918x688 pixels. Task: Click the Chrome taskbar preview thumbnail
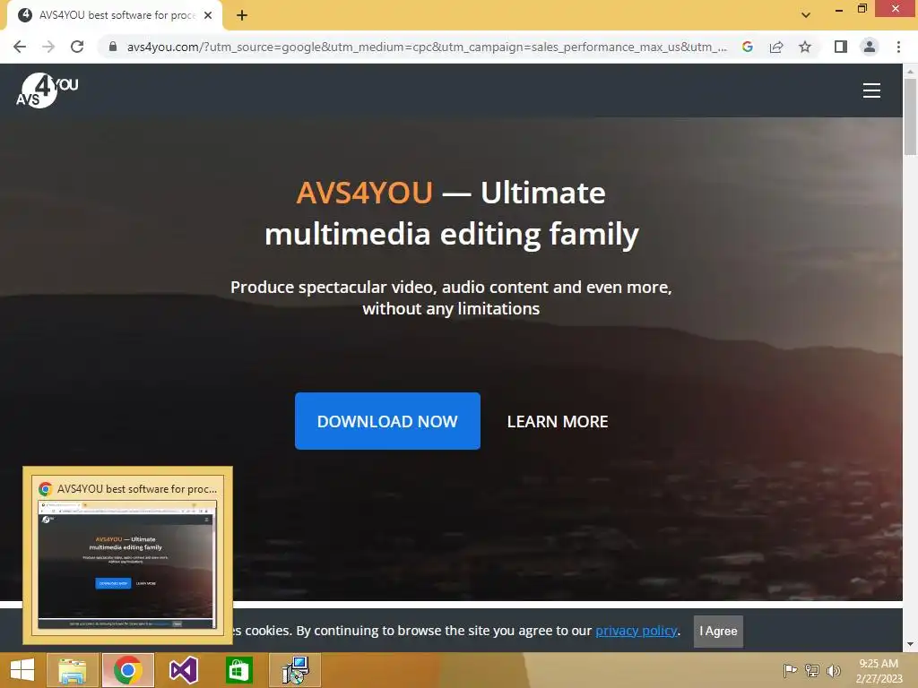(x=127, y=564)
